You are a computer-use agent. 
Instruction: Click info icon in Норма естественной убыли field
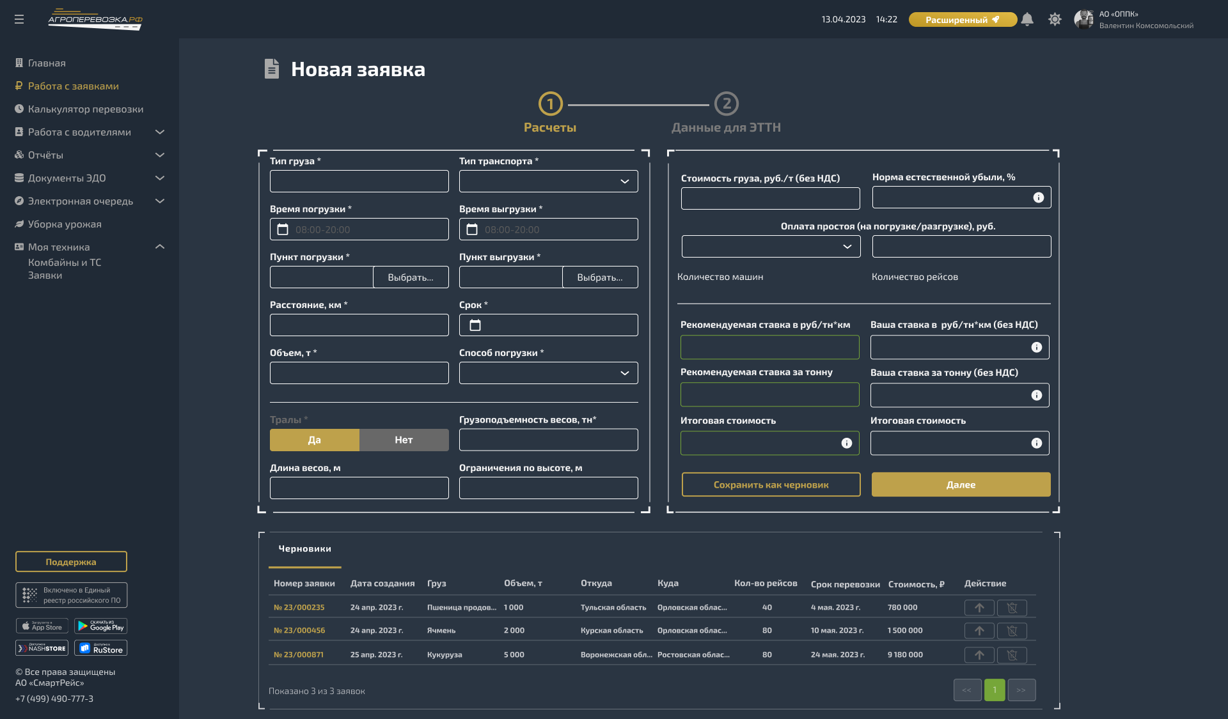click(x=1038, y=197)
